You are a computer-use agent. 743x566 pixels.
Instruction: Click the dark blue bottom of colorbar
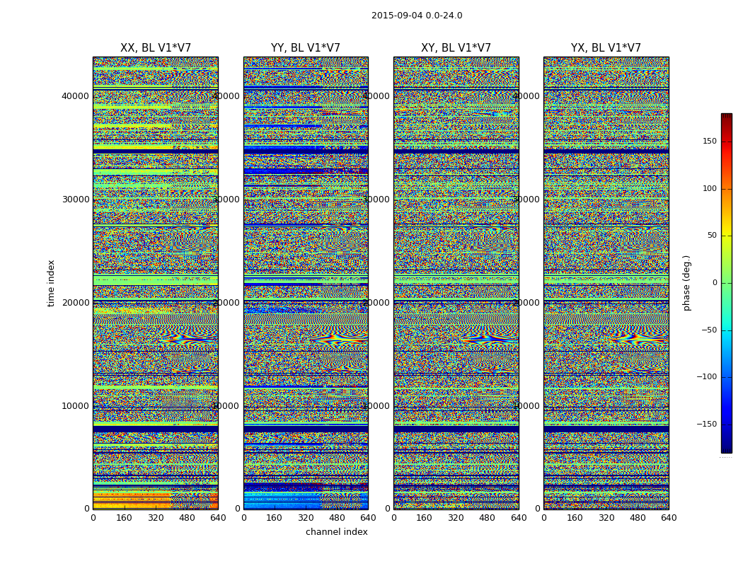[x=727, y=448]
